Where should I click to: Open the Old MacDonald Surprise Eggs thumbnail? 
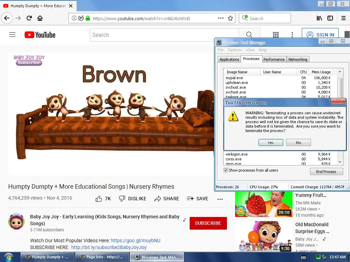[x=264, y=237]
